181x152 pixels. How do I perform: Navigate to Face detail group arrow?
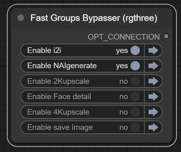(153, 97)
